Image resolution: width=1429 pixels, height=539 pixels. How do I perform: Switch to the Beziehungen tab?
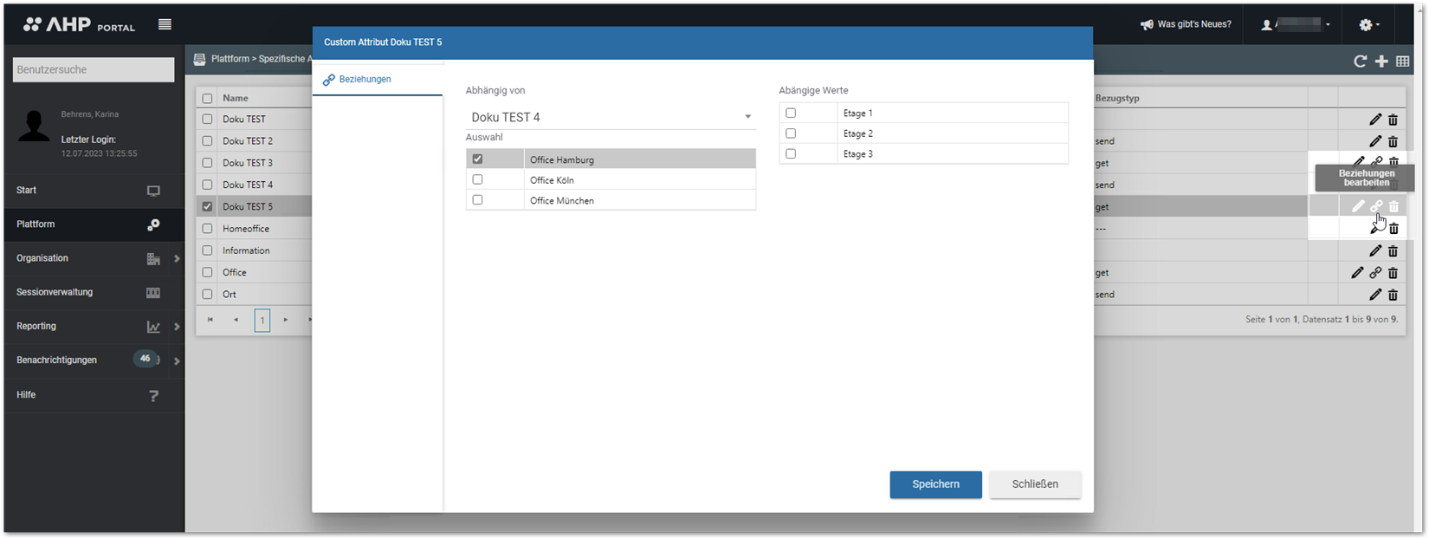[x=378, y=79]
